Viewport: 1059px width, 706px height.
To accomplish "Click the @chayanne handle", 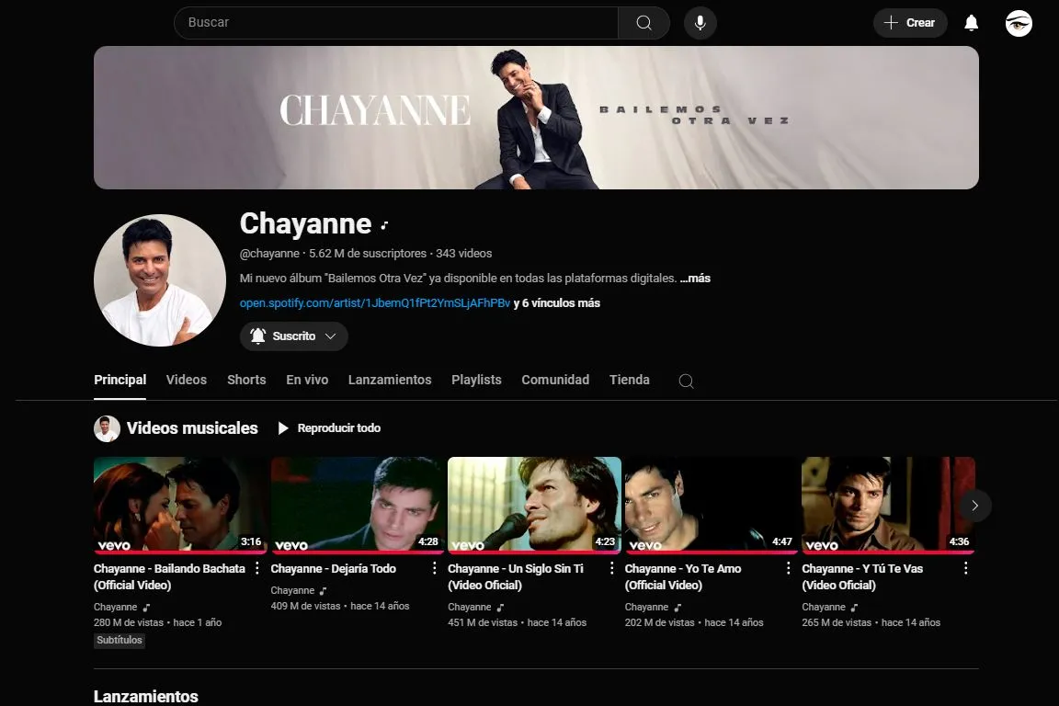I will pos(269,254).
